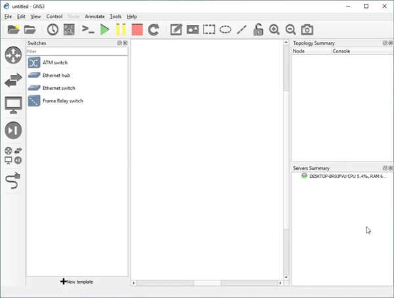394x298 pixels.
Task: Open the Edit menu
Action: coord(21,16)
